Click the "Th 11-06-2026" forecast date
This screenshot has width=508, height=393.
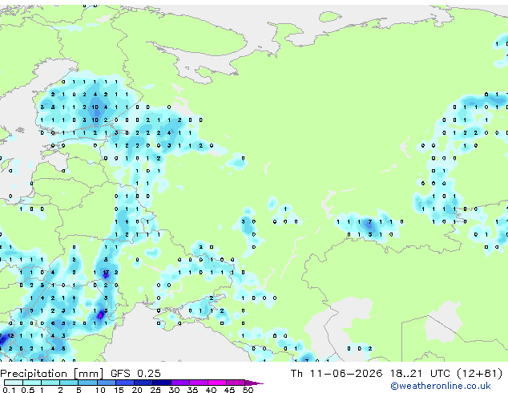[x=337, y=374]
